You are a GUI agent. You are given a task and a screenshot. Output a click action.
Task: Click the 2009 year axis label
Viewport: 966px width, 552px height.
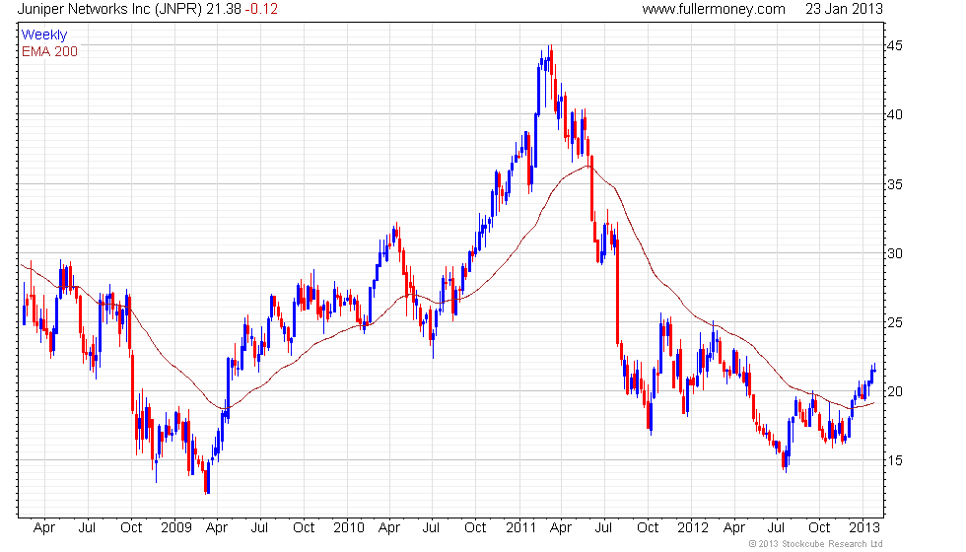tap(176, 528)
